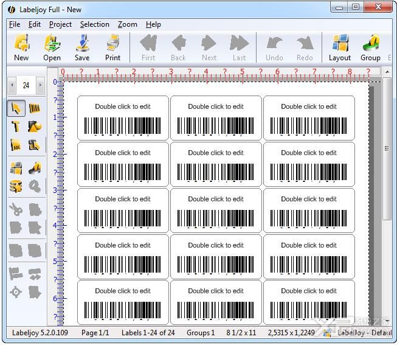Image resolution: width=397 pixels, height=345 pixels.
Task: Click 'Labeljoy 5.2.0.109' in status bar
Action: tap(40, 333)
